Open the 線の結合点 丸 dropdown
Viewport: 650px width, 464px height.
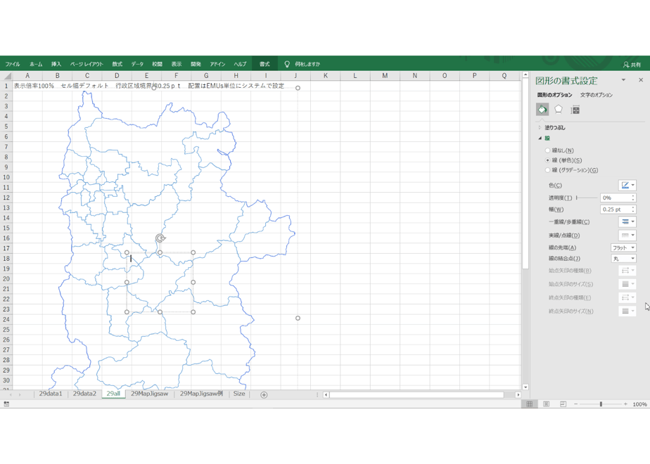[x=623, y=259]
